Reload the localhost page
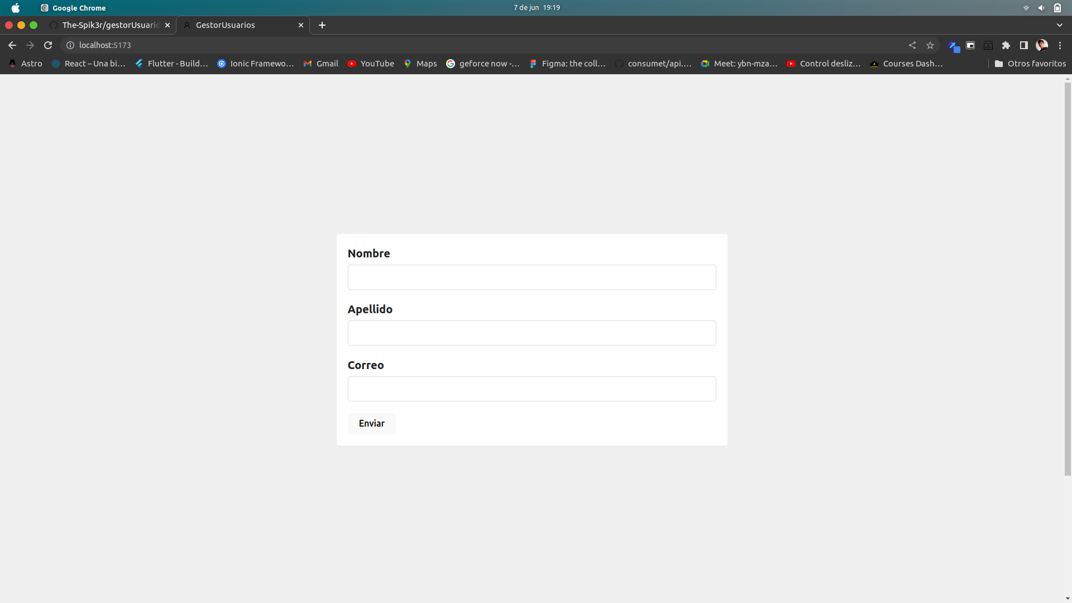This screenshot has height=603, width=1072. click(x=48, y=45)
